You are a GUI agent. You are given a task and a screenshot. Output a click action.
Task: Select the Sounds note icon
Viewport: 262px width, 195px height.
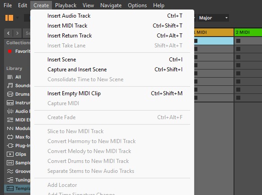click(x=10, y=85)
